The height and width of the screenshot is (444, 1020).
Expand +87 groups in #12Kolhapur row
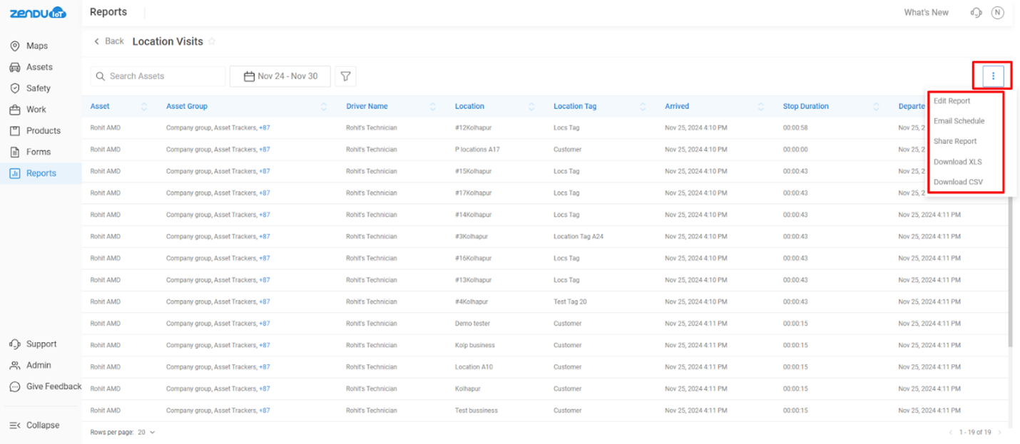click(x=265, y=128)
